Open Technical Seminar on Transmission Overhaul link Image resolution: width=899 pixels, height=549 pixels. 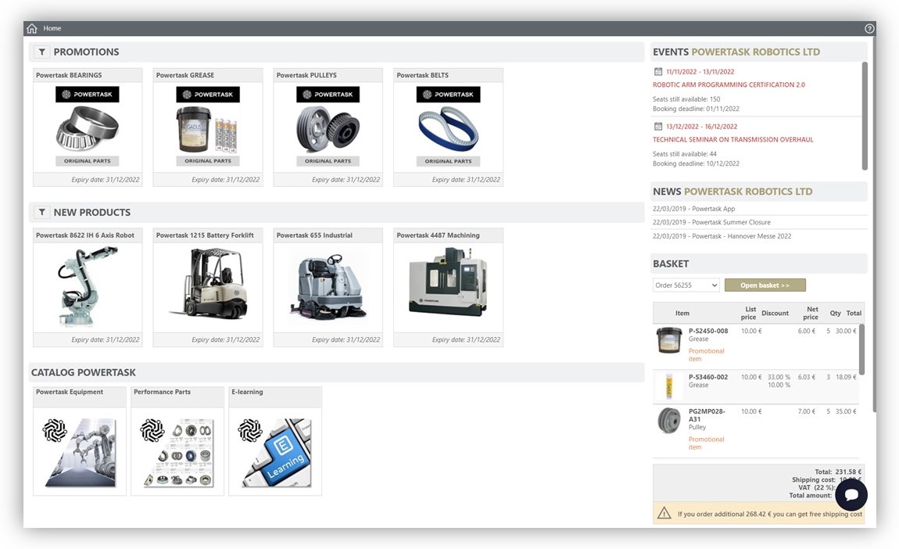(x=732, y=140)
